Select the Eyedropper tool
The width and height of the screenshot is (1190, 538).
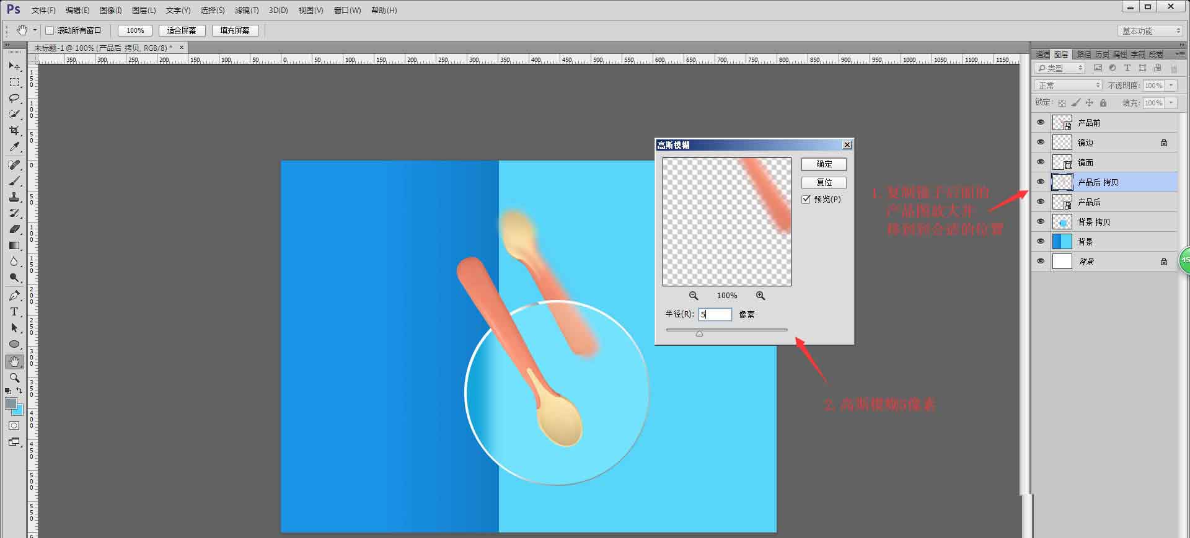click(x=14, y=147)
